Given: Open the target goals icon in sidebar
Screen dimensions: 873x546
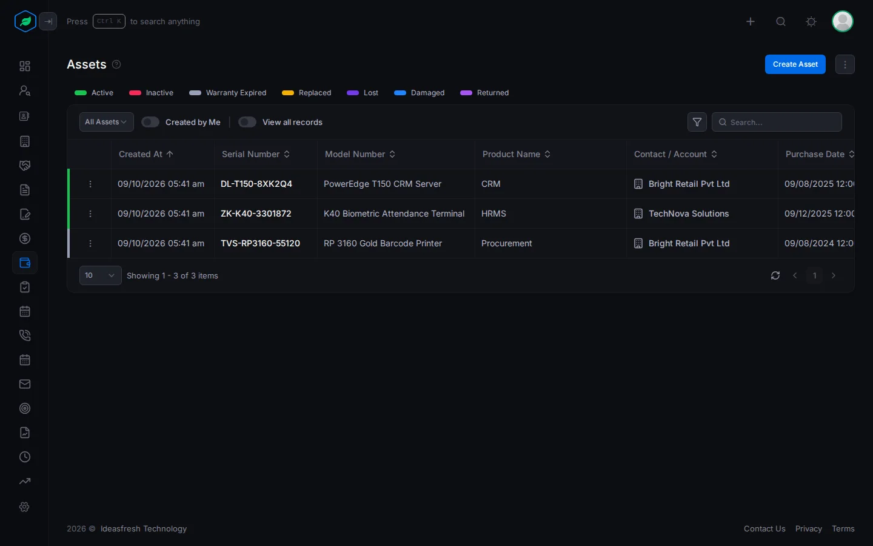Looking at the screenshot, I should tap(25, 408).
